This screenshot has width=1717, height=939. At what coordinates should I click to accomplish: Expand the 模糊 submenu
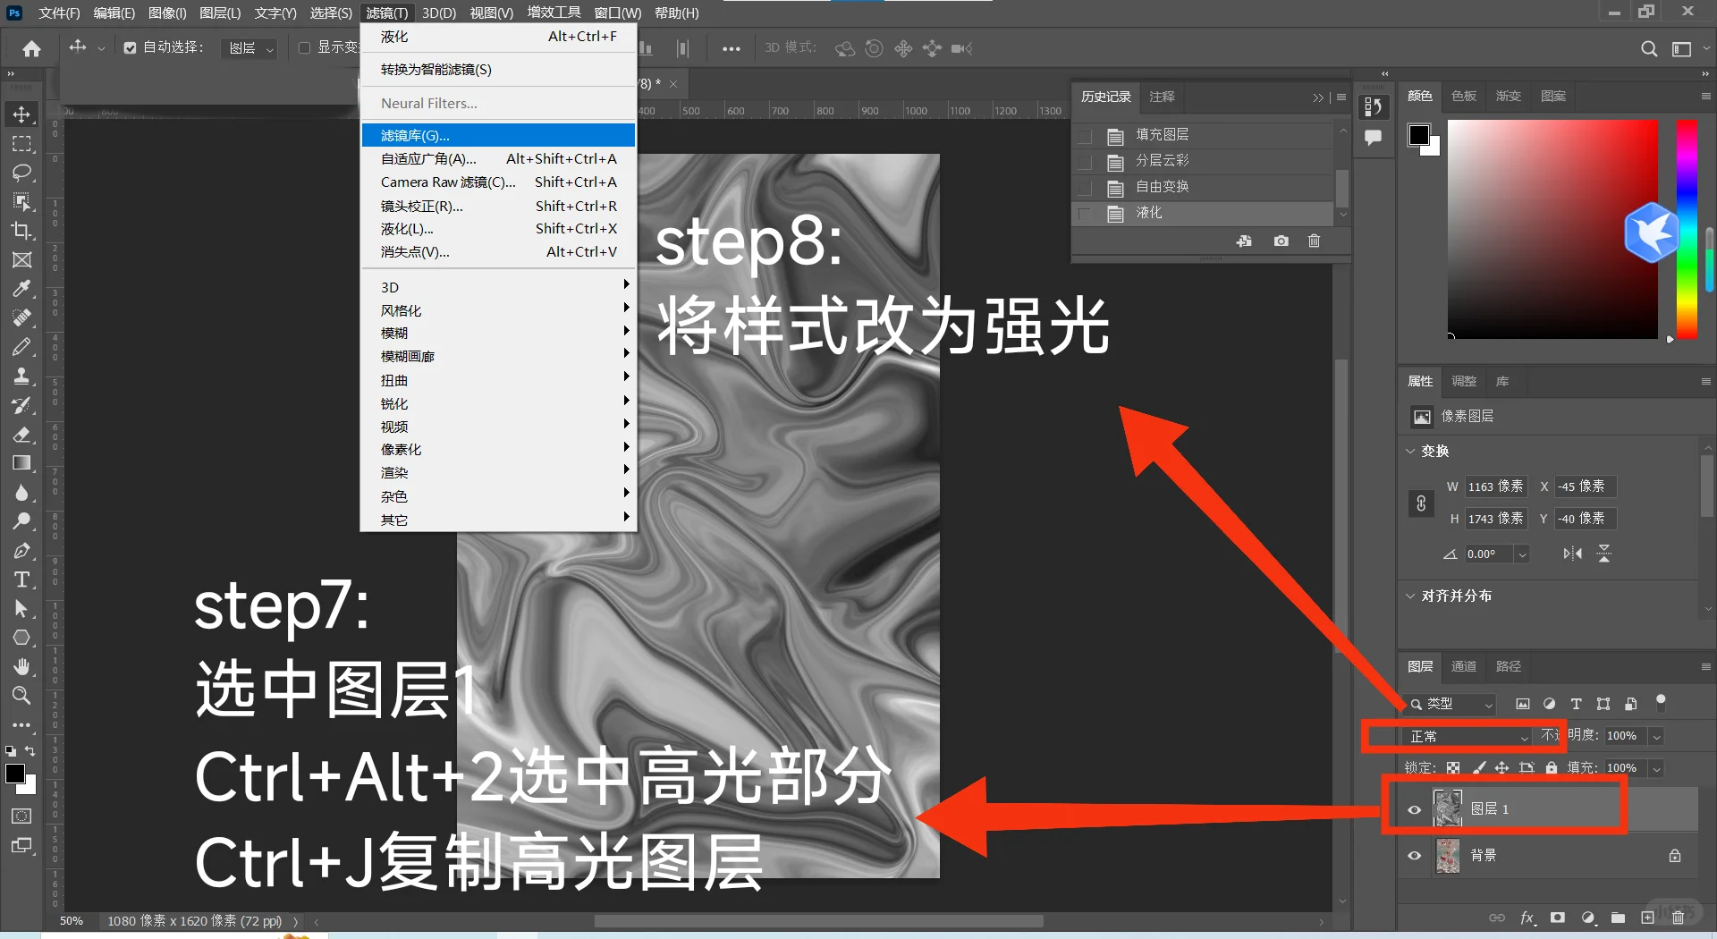pos(498,333)
